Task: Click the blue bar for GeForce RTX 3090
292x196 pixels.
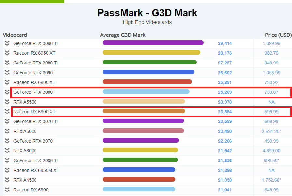Action: pyautogui.click(x=148, y=72)
